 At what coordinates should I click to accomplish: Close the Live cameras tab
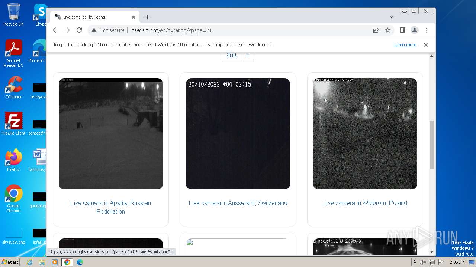pyautogui.click(x=134, y=17)
